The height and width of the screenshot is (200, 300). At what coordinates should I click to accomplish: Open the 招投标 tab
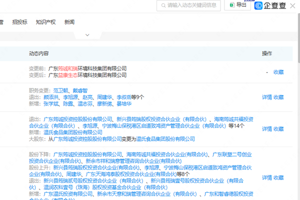click(x=20, y=22)
